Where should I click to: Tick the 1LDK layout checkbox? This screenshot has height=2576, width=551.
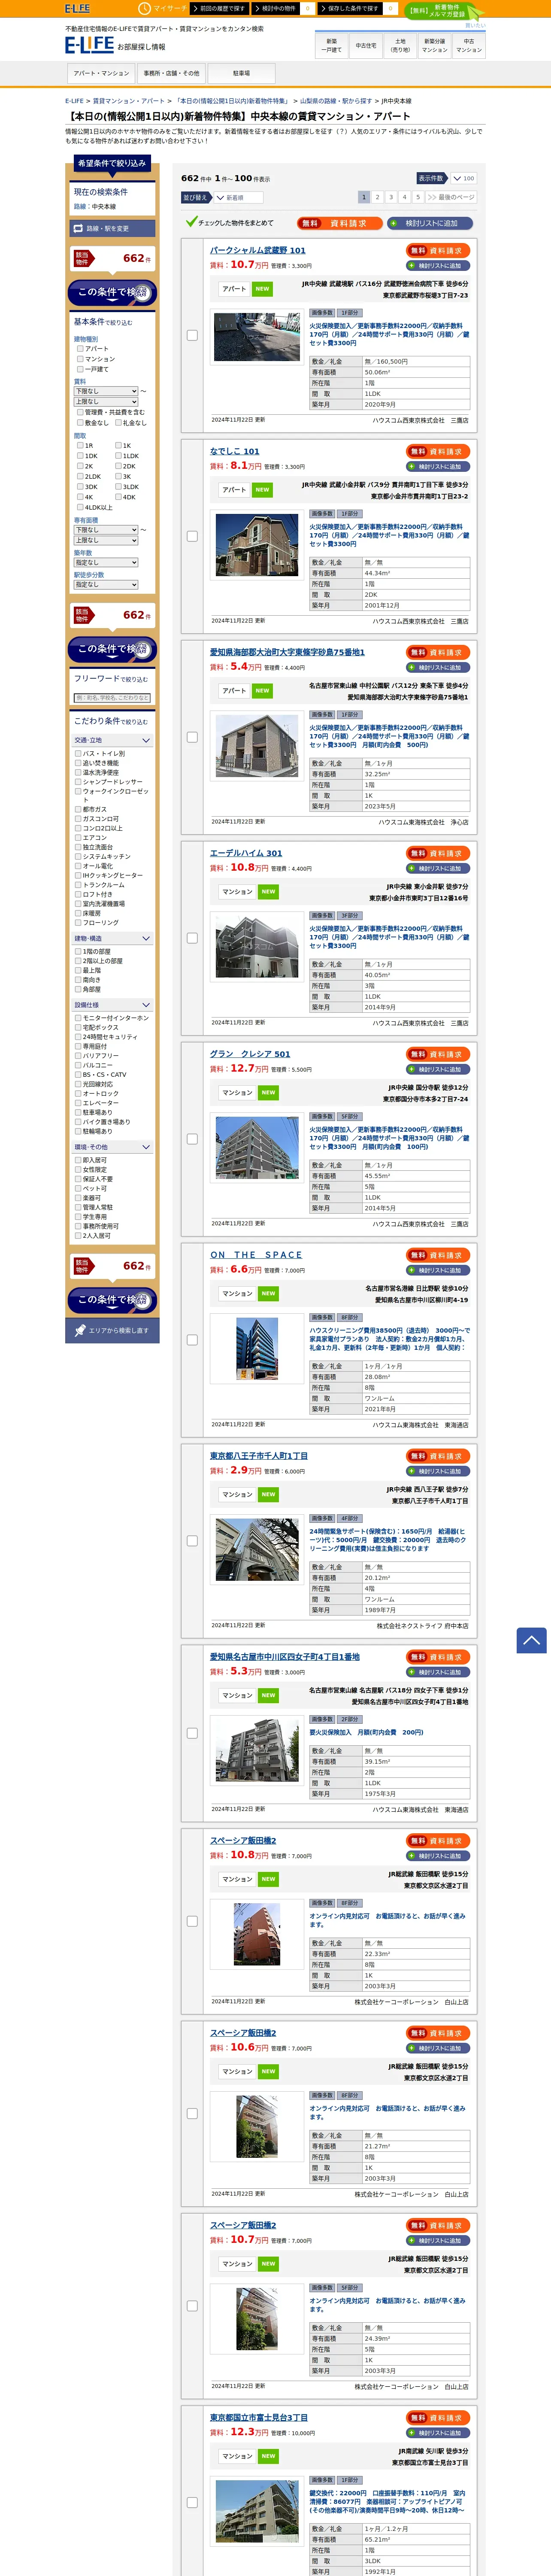[118, 455]
